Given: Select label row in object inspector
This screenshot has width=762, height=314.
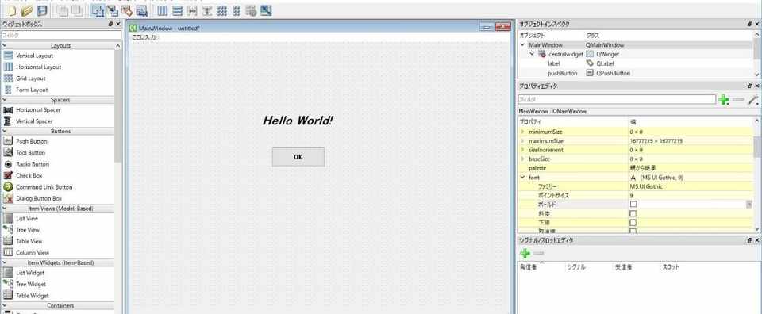Looking at the screenshot, I should 635,63.
